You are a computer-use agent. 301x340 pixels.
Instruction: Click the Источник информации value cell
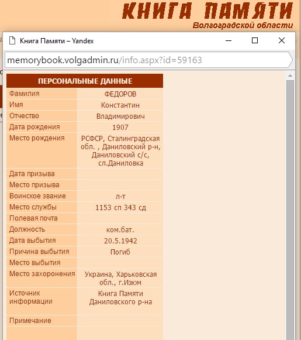120,301
